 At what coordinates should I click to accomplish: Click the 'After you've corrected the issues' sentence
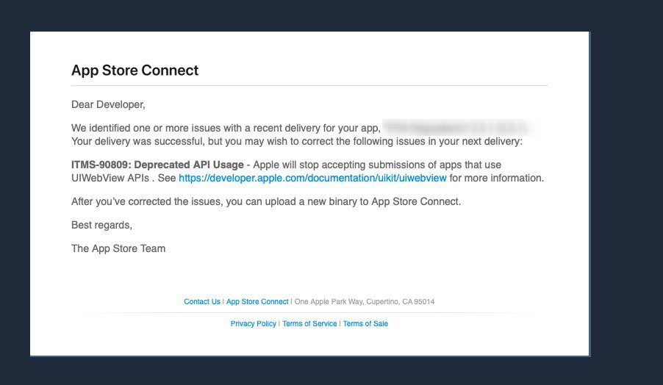[x=266, y=201]
